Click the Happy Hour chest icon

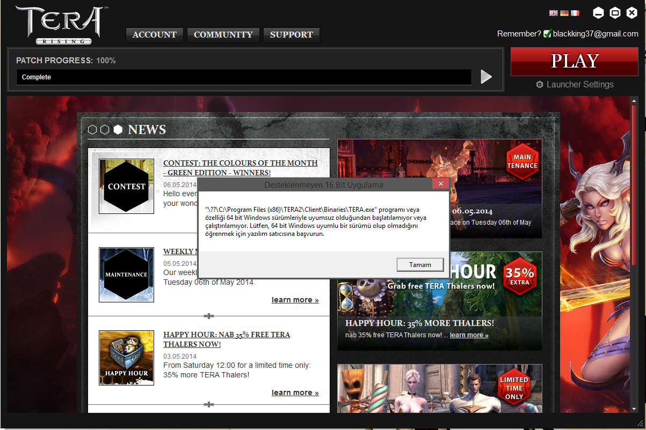click(126, 358)
